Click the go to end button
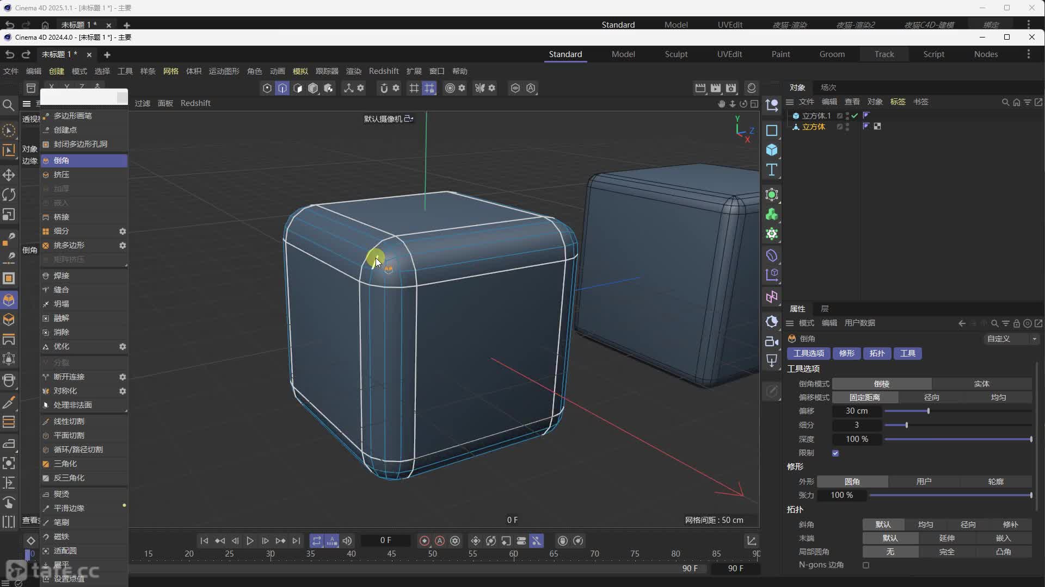The height and width of the screenshot is (587, 1045). pyautogui.click(x=296, y=541)
